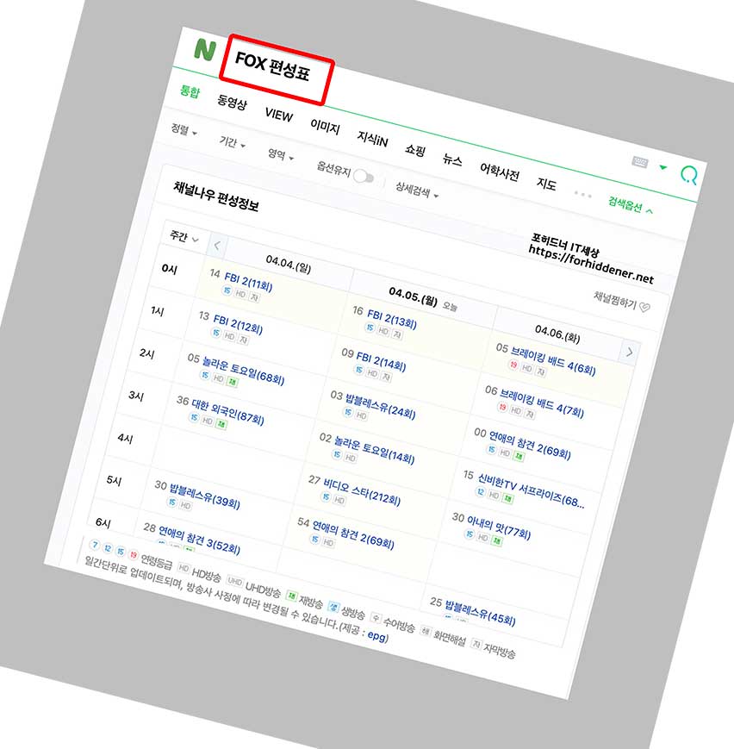Click the 04.06.(화) date header
This screenshot has width=734, height=749.
coord(557,334)
